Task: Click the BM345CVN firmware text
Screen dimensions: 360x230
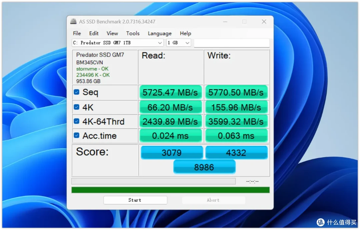Action: tap(90, 62)
